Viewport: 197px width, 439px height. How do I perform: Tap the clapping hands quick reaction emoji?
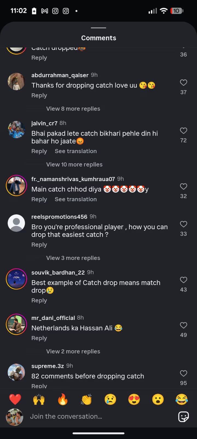pyautogui.click(x=86, y=399)
